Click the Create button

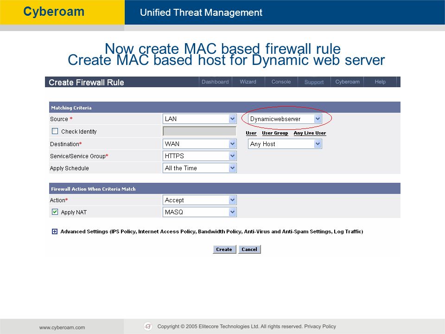click(x=224, y=250)
